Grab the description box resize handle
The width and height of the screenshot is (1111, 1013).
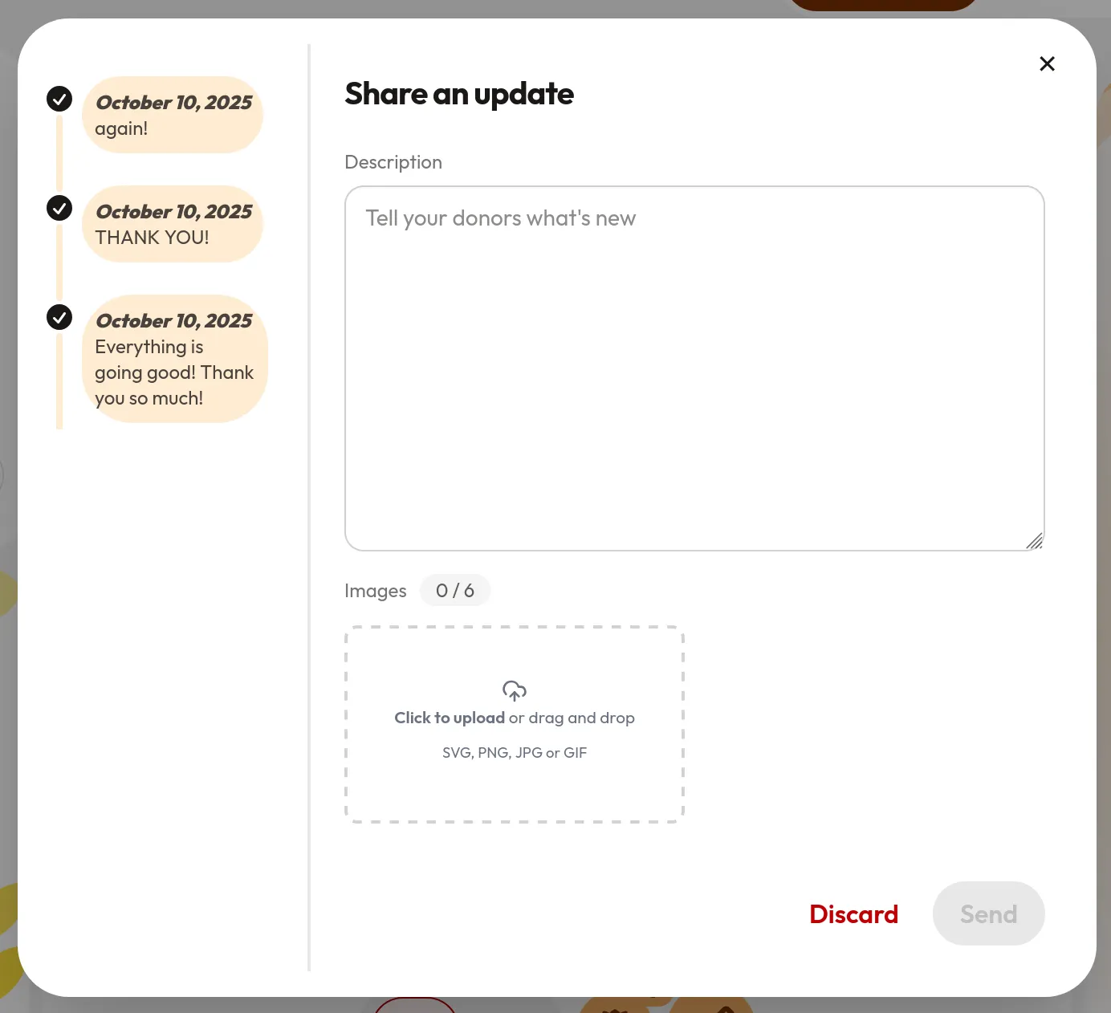[1034, 542]
